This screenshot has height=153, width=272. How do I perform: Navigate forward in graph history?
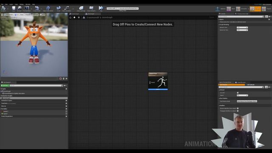(79, 17)
